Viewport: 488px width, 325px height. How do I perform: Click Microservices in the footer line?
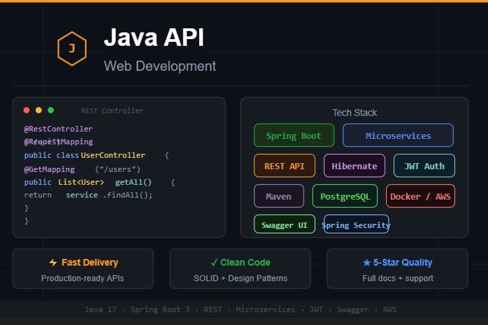tap(265, 309)
